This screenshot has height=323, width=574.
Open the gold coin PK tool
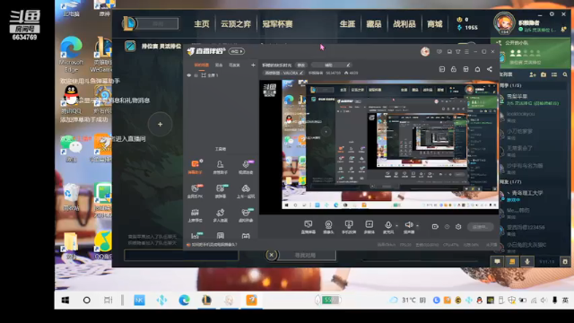click(196, 191)
